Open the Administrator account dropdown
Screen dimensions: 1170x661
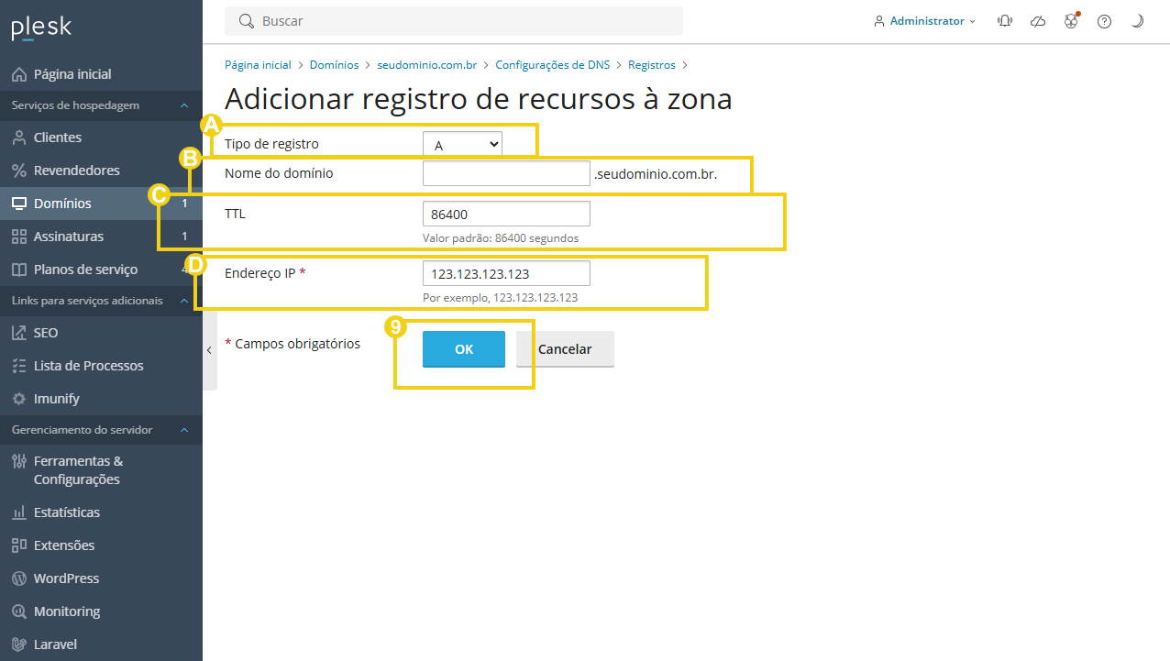point(925,20)
